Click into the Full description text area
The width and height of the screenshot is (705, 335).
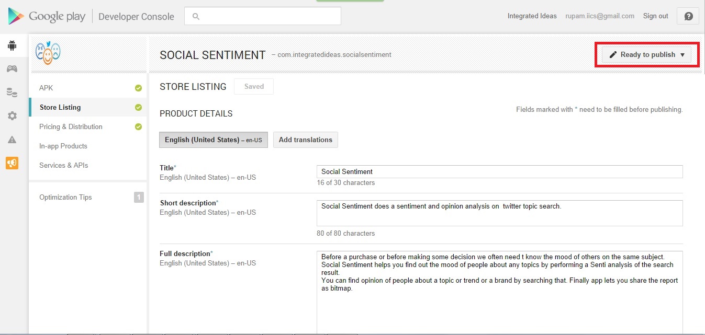[x=500, y=293]
